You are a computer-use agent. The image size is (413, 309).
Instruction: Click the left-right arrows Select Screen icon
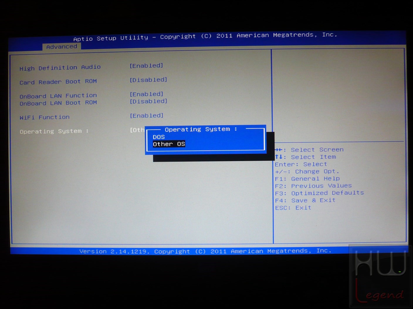tap(279, 150)
